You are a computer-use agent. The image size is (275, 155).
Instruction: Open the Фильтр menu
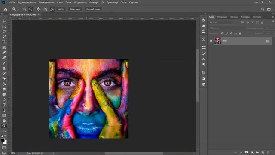pyautogui.click(x=94, y=3)
